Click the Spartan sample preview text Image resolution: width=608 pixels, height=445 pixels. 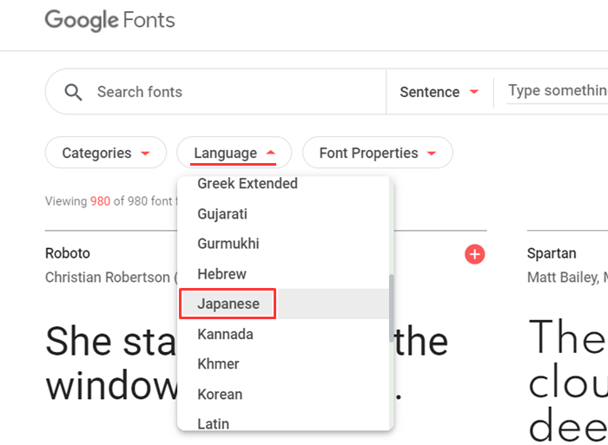point(567,380)
